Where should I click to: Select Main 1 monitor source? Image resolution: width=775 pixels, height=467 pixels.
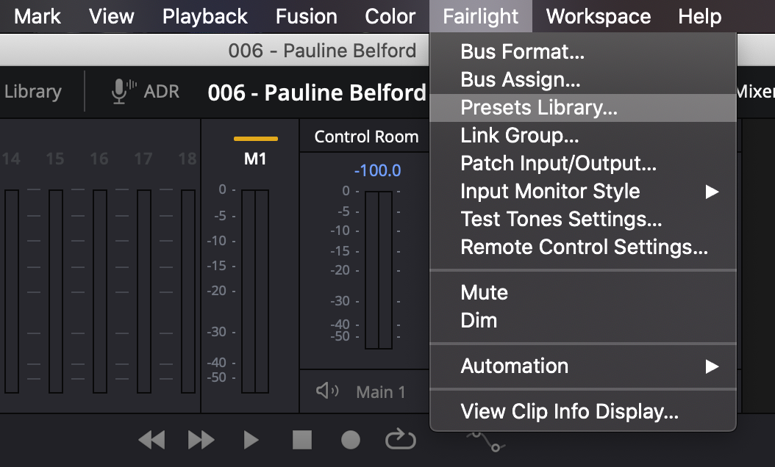point(381,392)
